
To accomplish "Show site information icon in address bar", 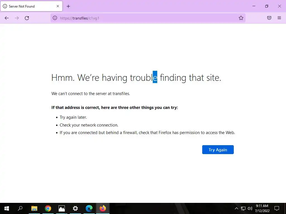I will (55, 18).
